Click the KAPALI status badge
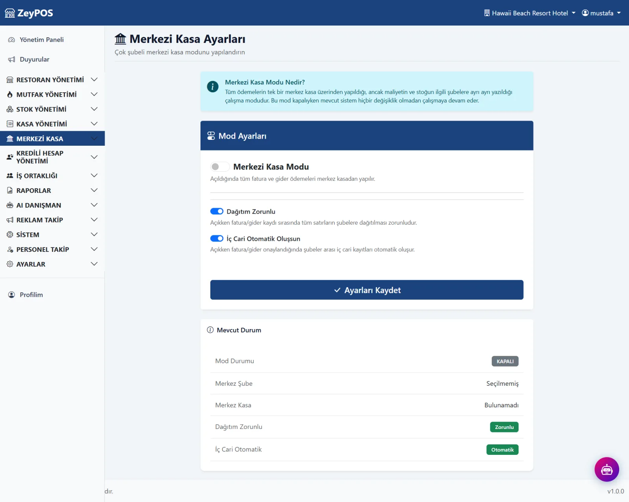This screenshot has width=629, height=502. (505, 361)
